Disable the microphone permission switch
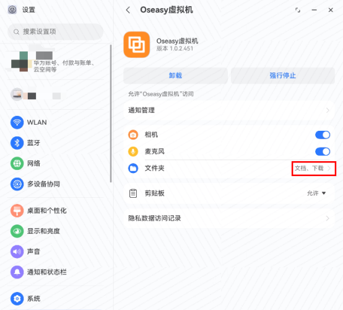Screen dimensions: 343x310 click(323, 151)
